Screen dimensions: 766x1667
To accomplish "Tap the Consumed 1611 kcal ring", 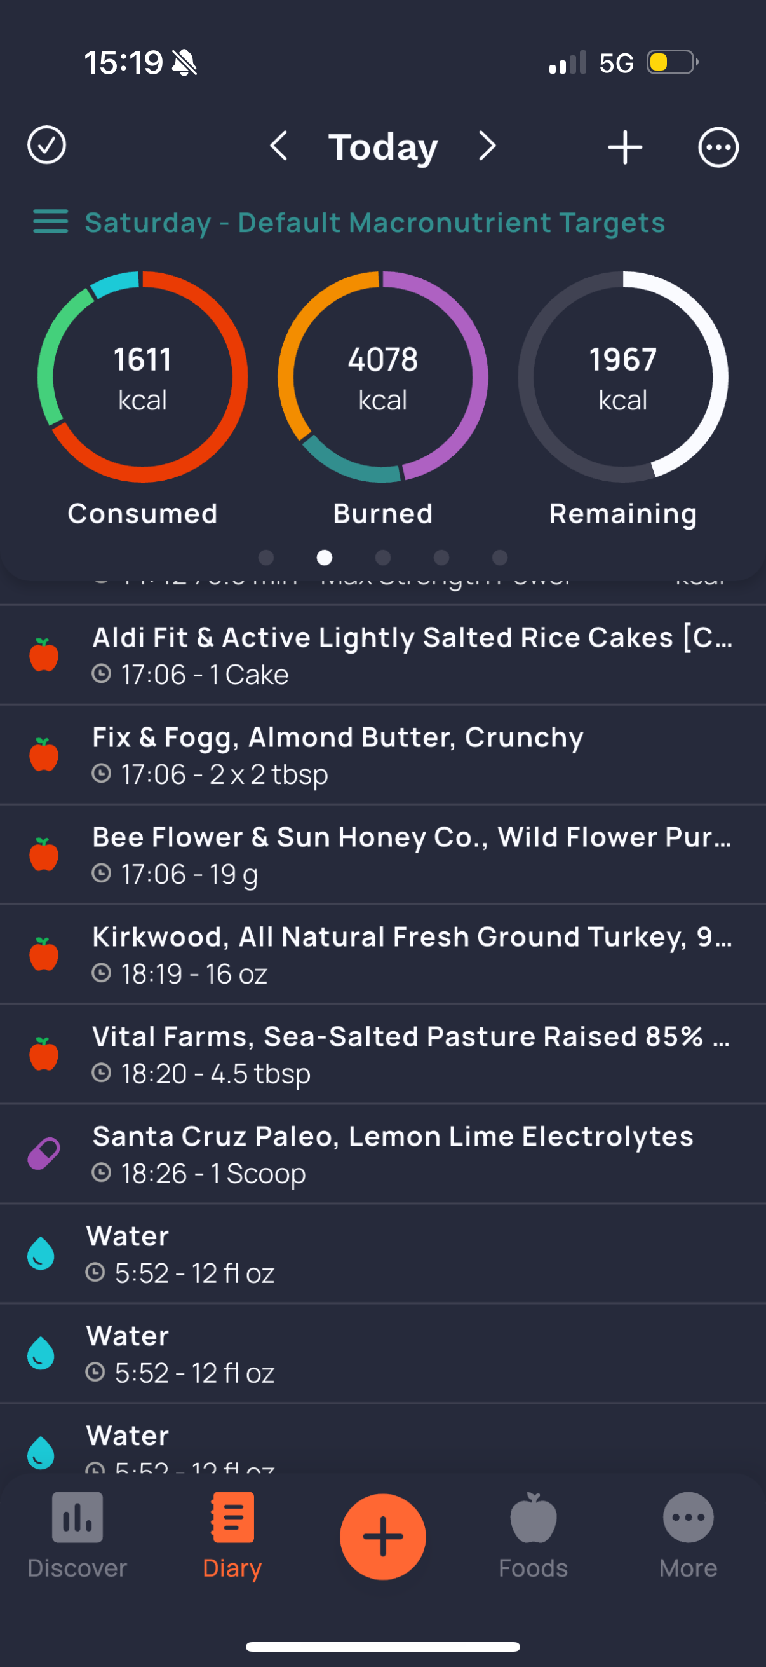I will [x=142, y=376].
